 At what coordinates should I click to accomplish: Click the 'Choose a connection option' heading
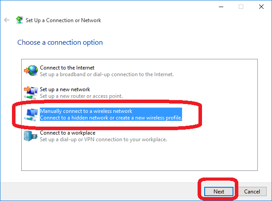(60, 43)
